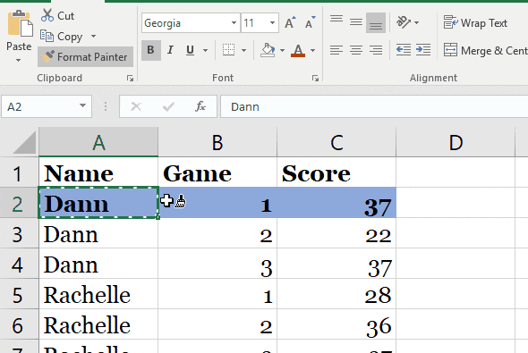Click the Merge & Center button

(x=485, y=50)
